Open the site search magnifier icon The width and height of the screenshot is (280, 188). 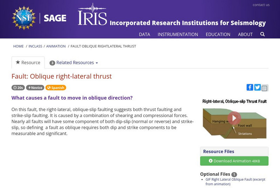262,34
